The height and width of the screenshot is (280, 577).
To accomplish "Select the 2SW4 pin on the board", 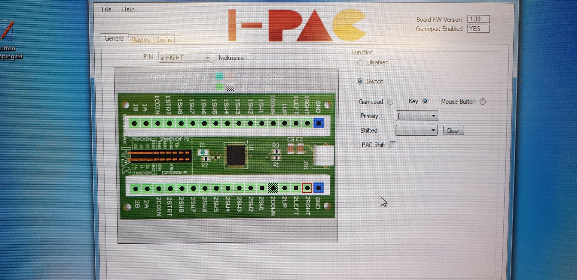I will coord(228,188).
